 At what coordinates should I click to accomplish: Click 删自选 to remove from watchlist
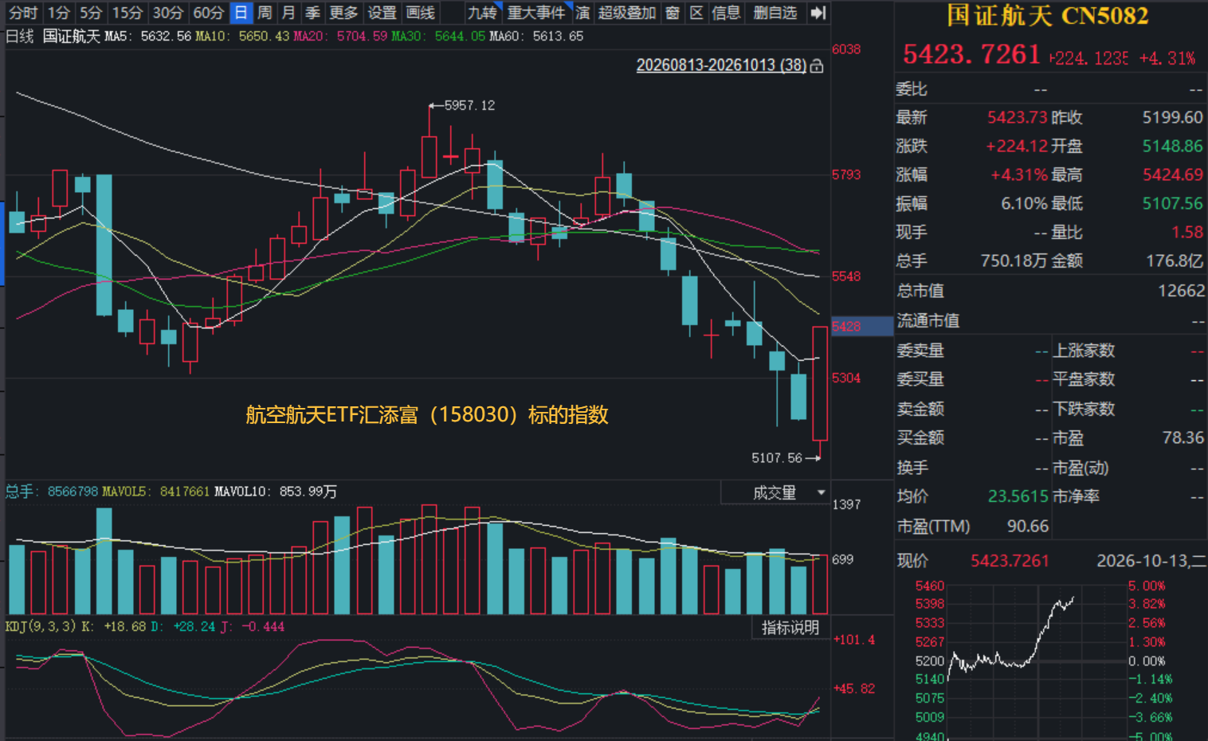pos(775,13)
